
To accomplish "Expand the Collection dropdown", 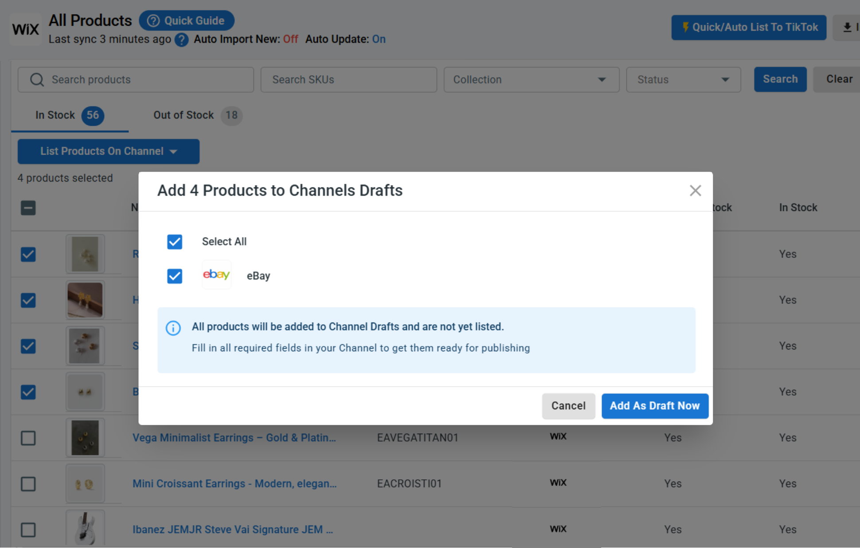I will click(531, 80).
